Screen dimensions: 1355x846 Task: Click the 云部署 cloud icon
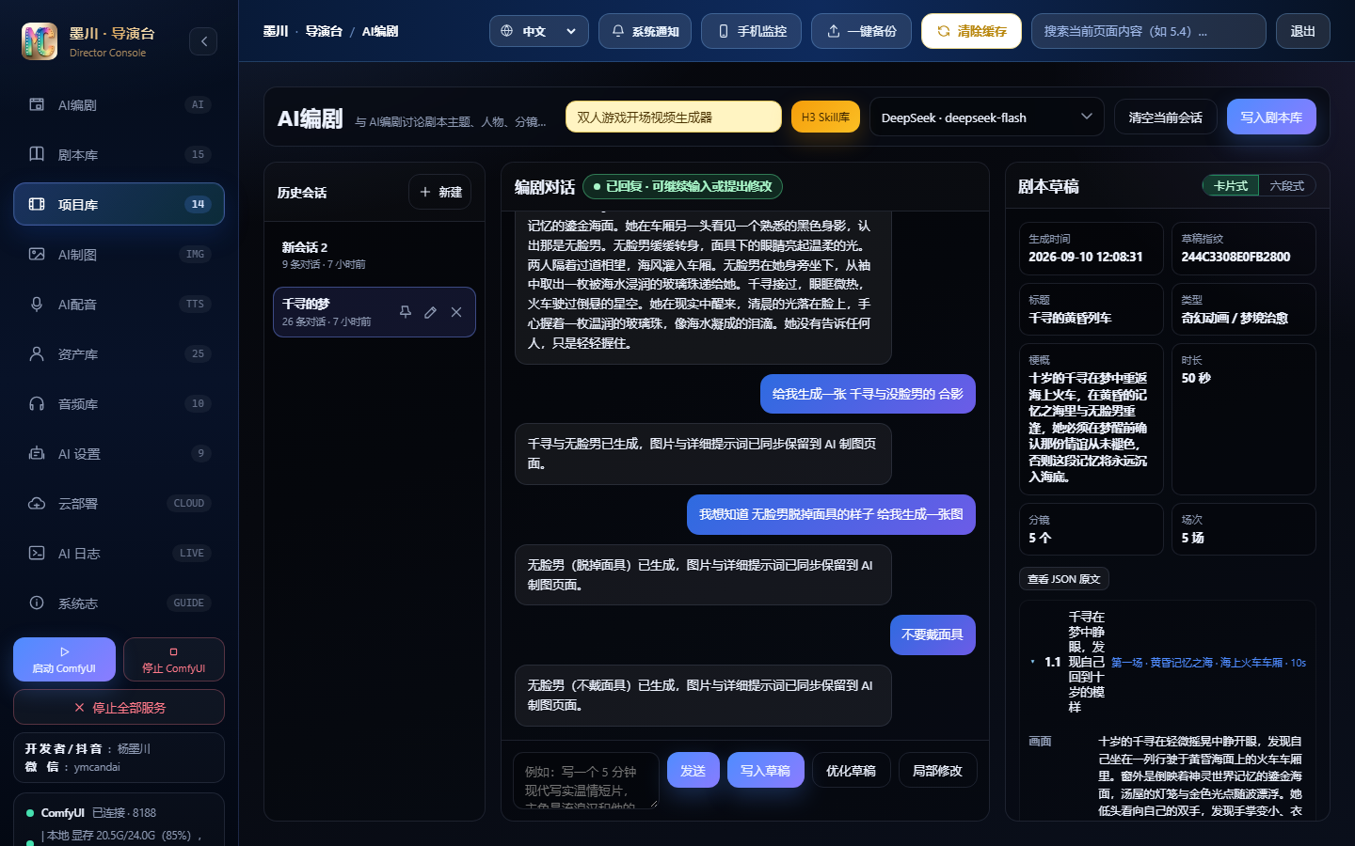[37, 503]
